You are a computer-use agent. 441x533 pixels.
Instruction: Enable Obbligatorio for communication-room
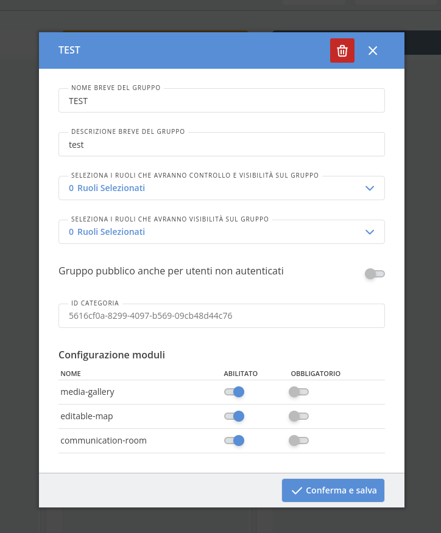298,441
